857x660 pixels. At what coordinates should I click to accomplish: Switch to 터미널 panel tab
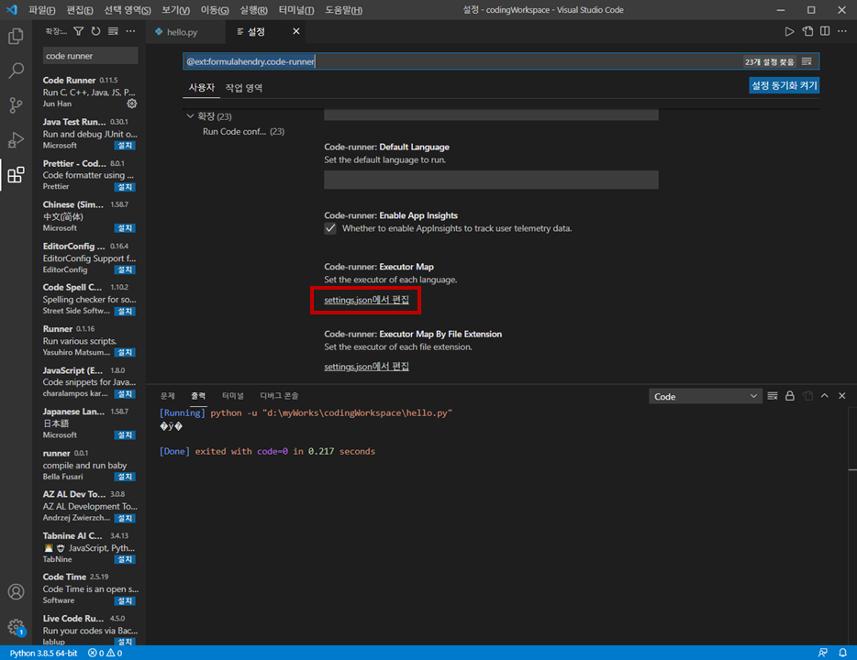click(233, 396)
